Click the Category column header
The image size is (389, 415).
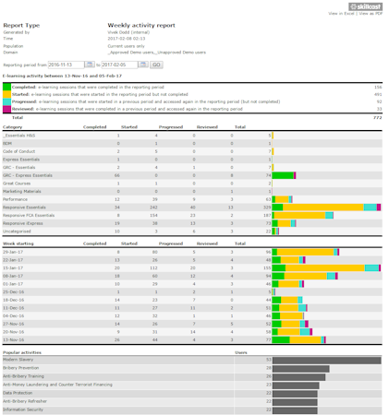[x=12, y=127]
